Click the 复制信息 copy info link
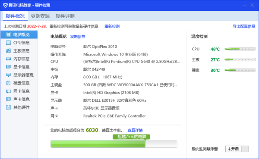Image resolution: width=259 pixels, height=159 pixels. pos(78,37)
